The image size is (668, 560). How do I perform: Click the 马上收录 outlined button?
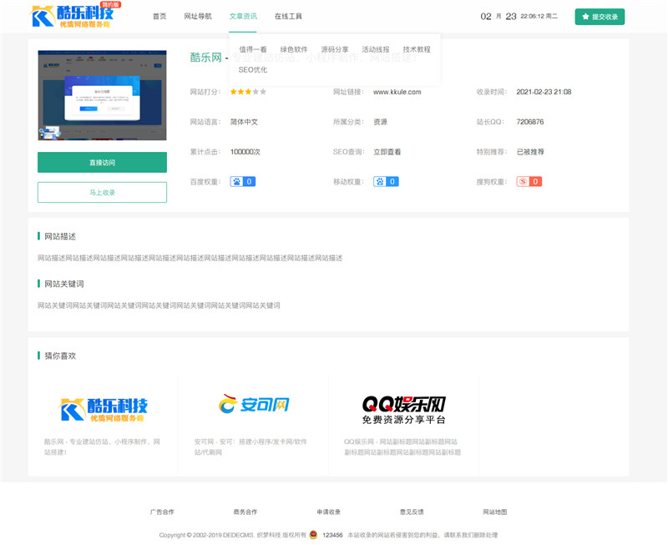(x=104, y=192)
